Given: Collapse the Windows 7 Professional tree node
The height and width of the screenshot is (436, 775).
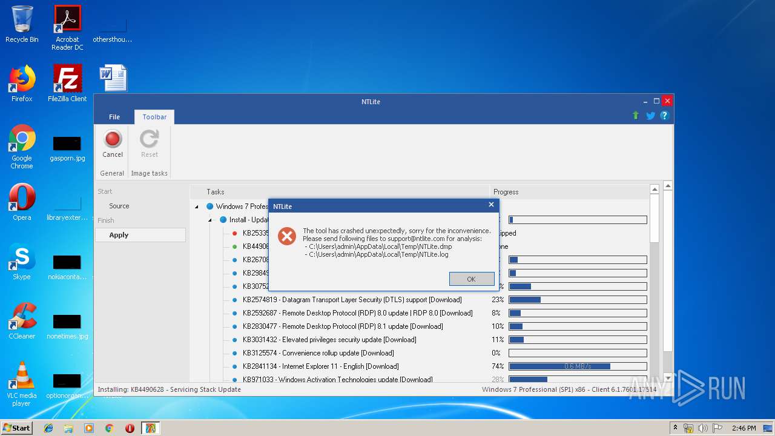Looking at the screenshot, I should (x=196, y=206).
